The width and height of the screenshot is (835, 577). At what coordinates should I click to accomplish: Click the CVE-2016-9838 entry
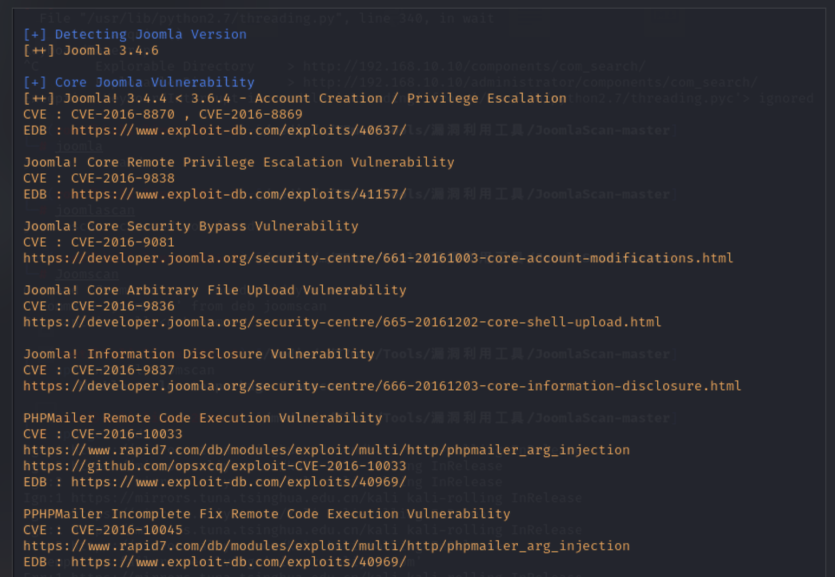point(99,178)
